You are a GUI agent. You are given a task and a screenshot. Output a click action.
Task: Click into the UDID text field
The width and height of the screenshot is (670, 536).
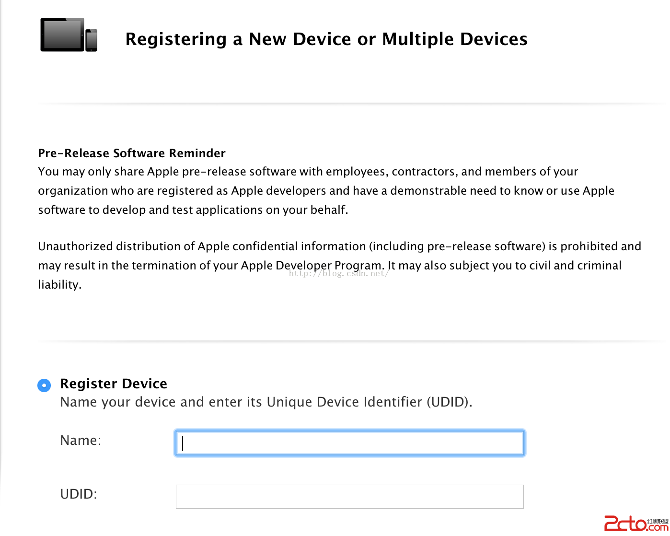point(349,497)
